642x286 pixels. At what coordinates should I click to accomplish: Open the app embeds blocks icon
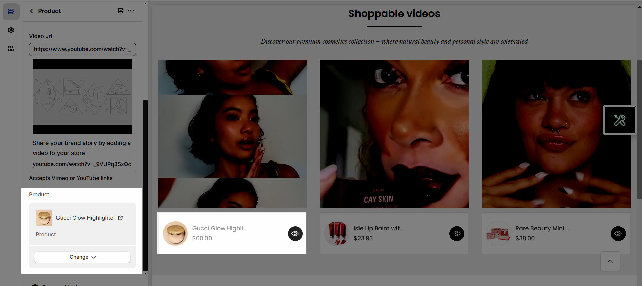[x=11, y=49]
